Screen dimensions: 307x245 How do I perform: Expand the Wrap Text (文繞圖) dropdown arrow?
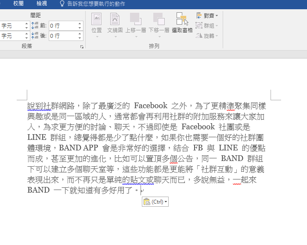[116, 37]
